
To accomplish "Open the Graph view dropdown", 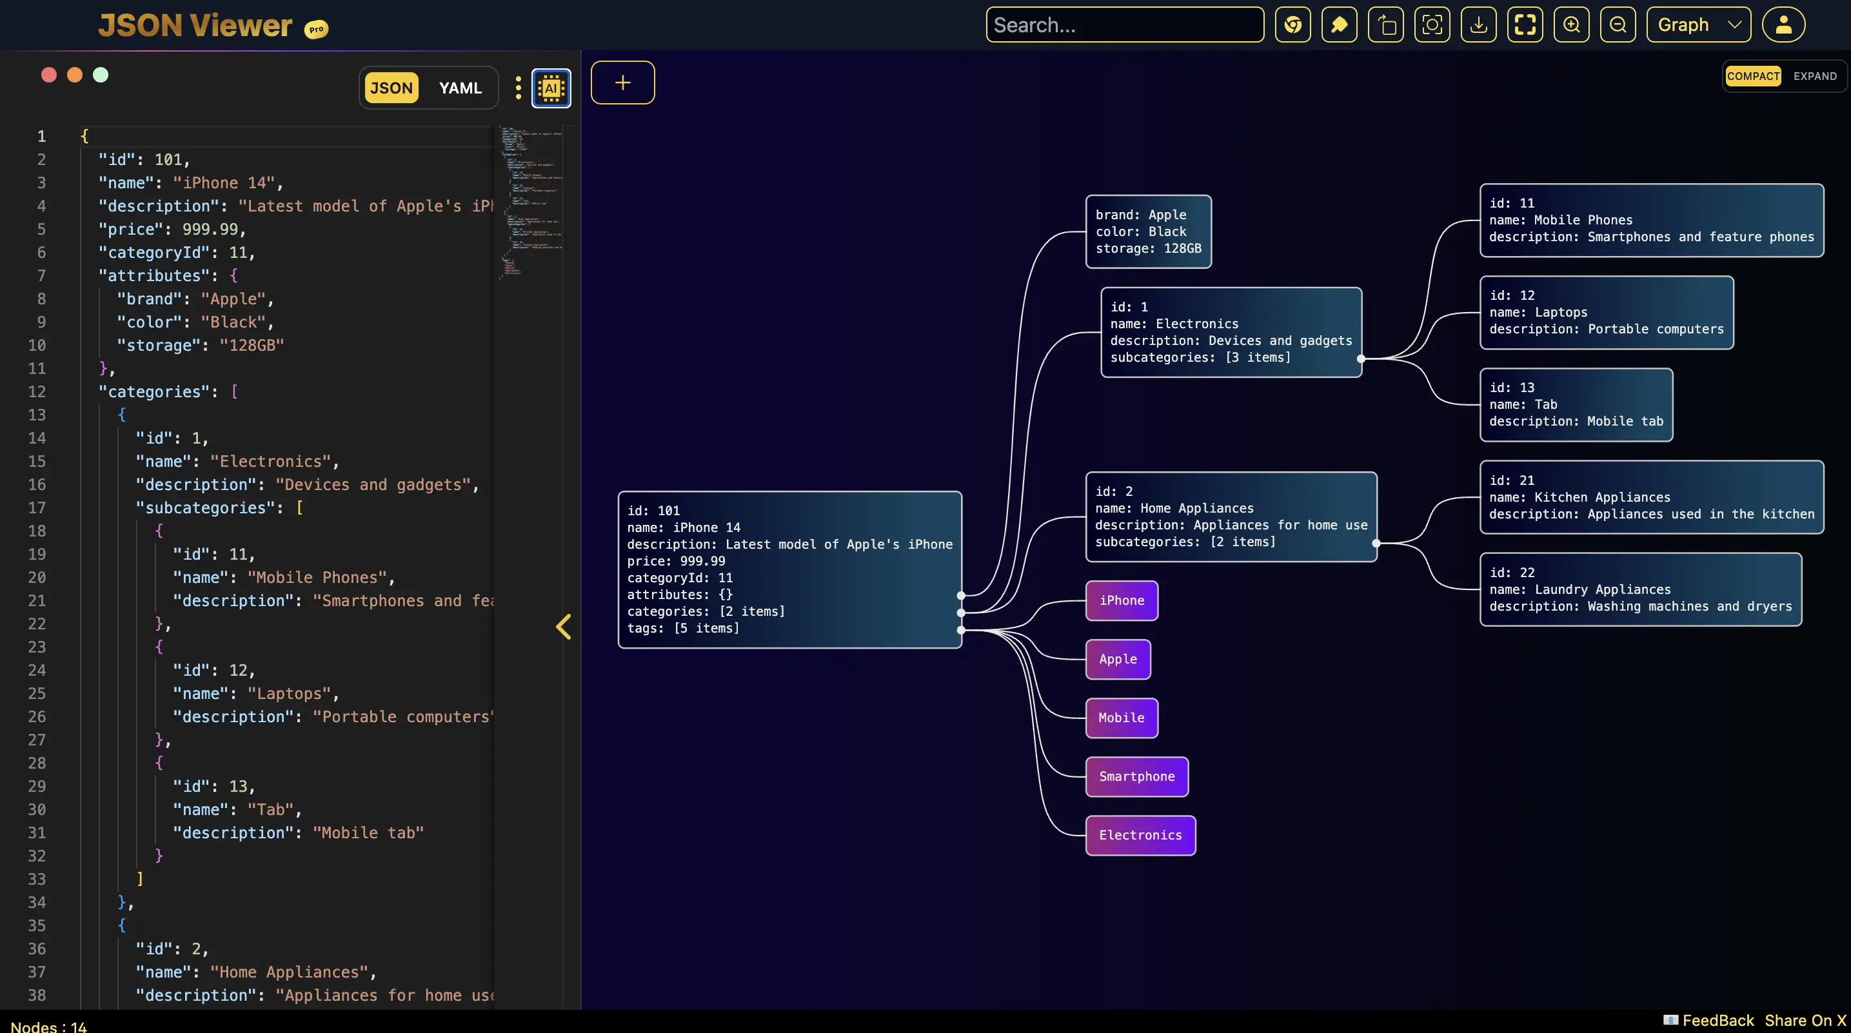I will click(1698, 25).
